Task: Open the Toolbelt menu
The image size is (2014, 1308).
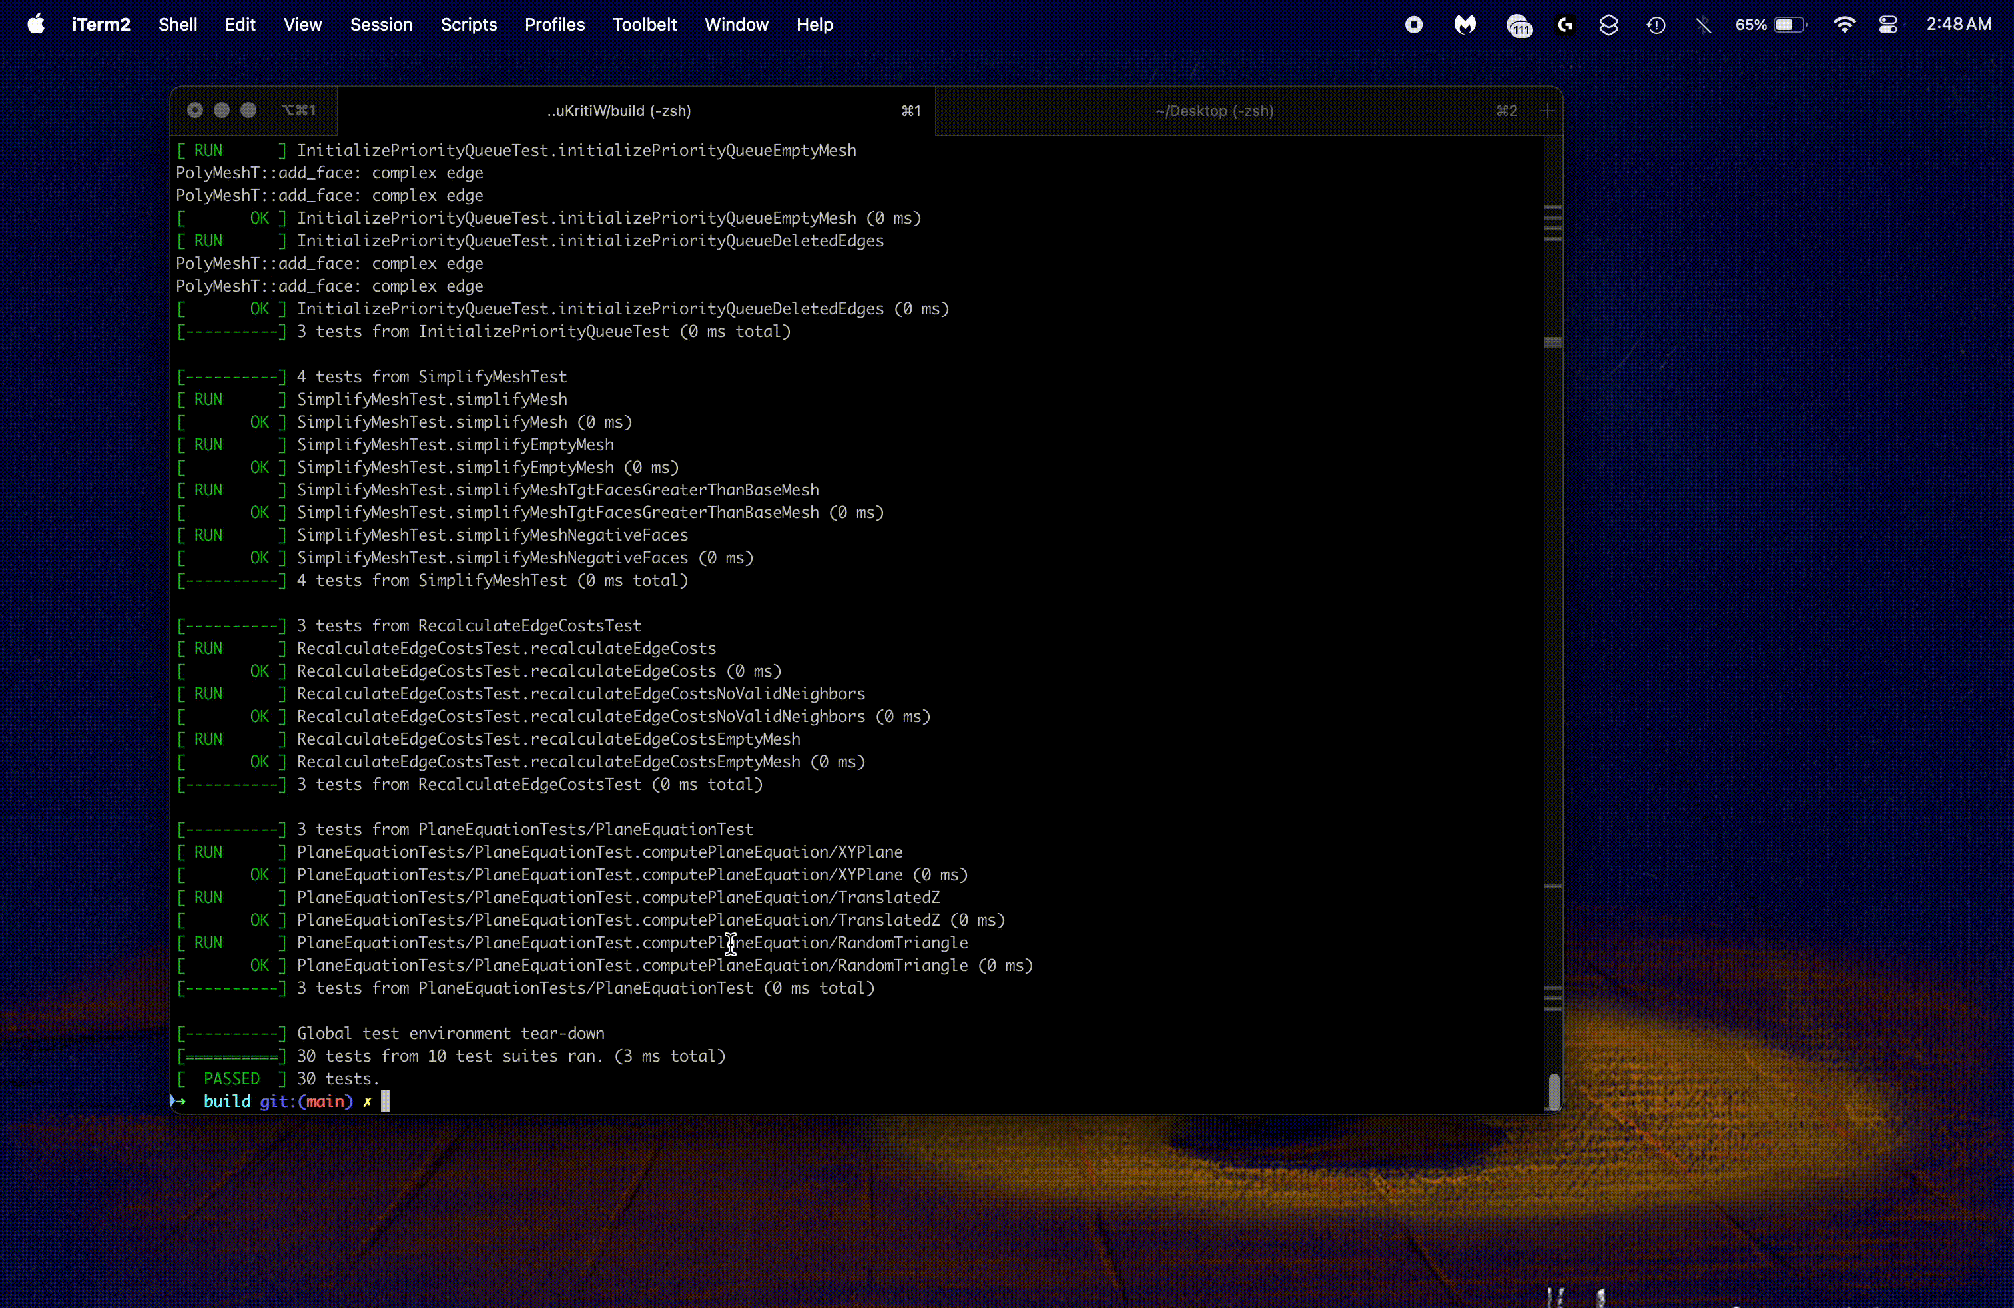Action: click(x=645, y=23)
